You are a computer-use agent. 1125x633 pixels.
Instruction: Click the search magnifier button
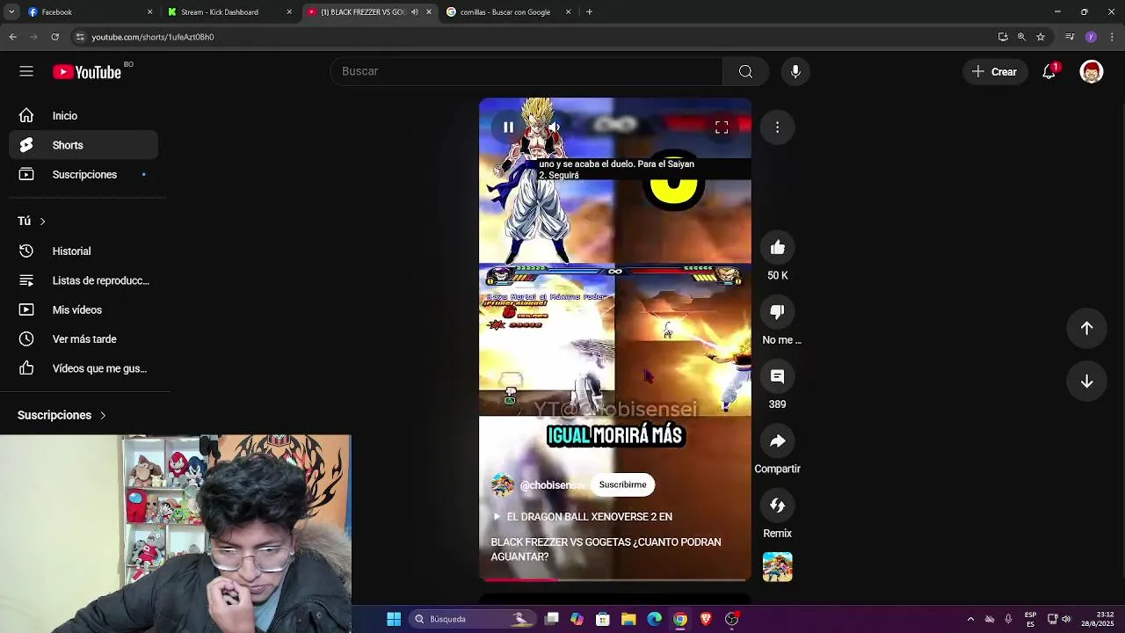tap(745, 71)
